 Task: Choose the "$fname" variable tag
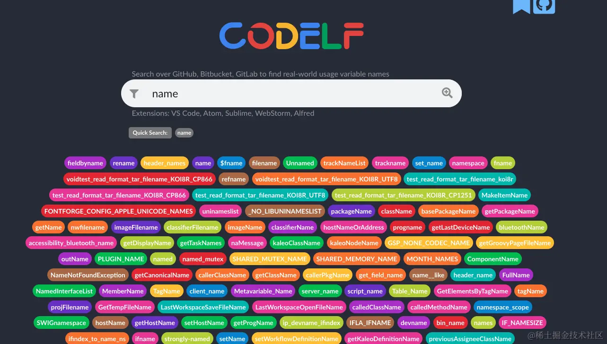(x=231, y=163)
